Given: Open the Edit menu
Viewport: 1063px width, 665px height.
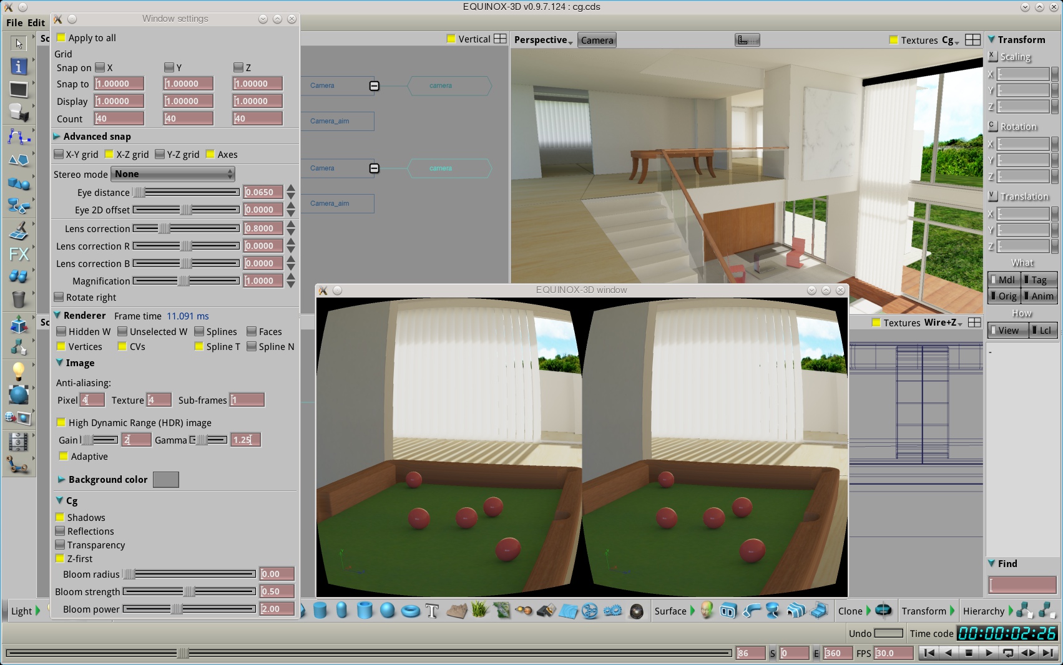Looking at the screenshot, I should pos(36,22).
